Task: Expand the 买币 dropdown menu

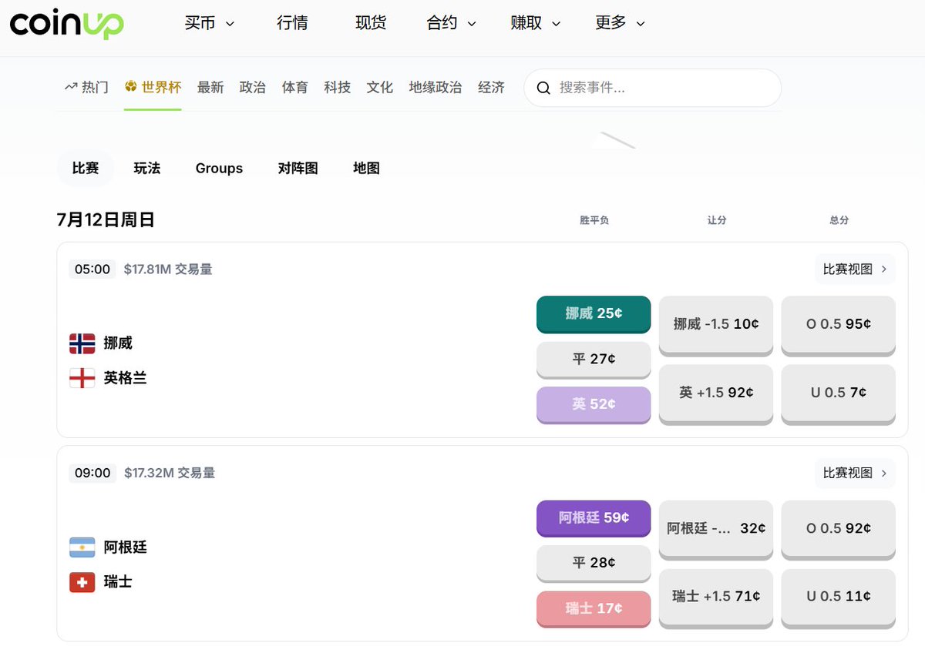Action: coord(209,23)
